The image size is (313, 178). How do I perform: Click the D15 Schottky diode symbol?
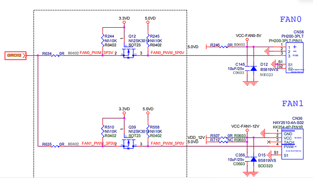point(254,159)
